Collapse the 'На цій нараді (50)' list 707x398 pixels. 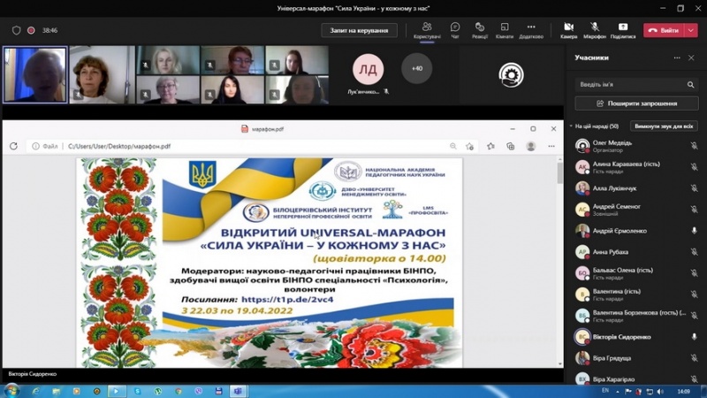571,126
